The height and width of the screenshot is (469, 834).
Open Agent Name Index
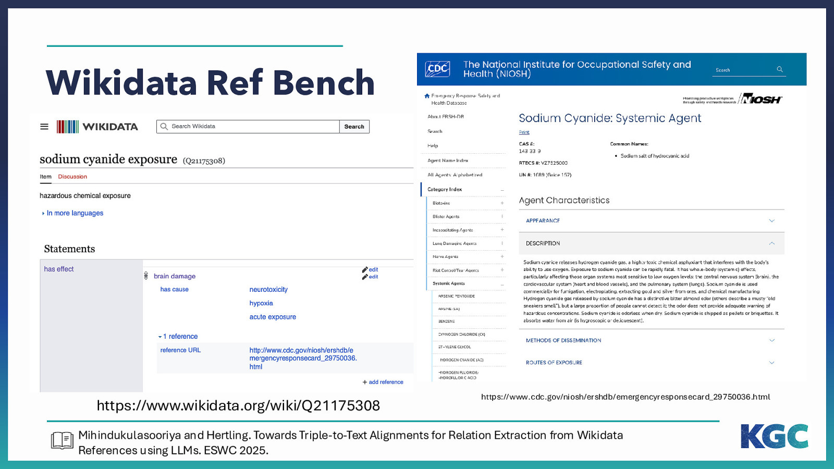[448, 161]
